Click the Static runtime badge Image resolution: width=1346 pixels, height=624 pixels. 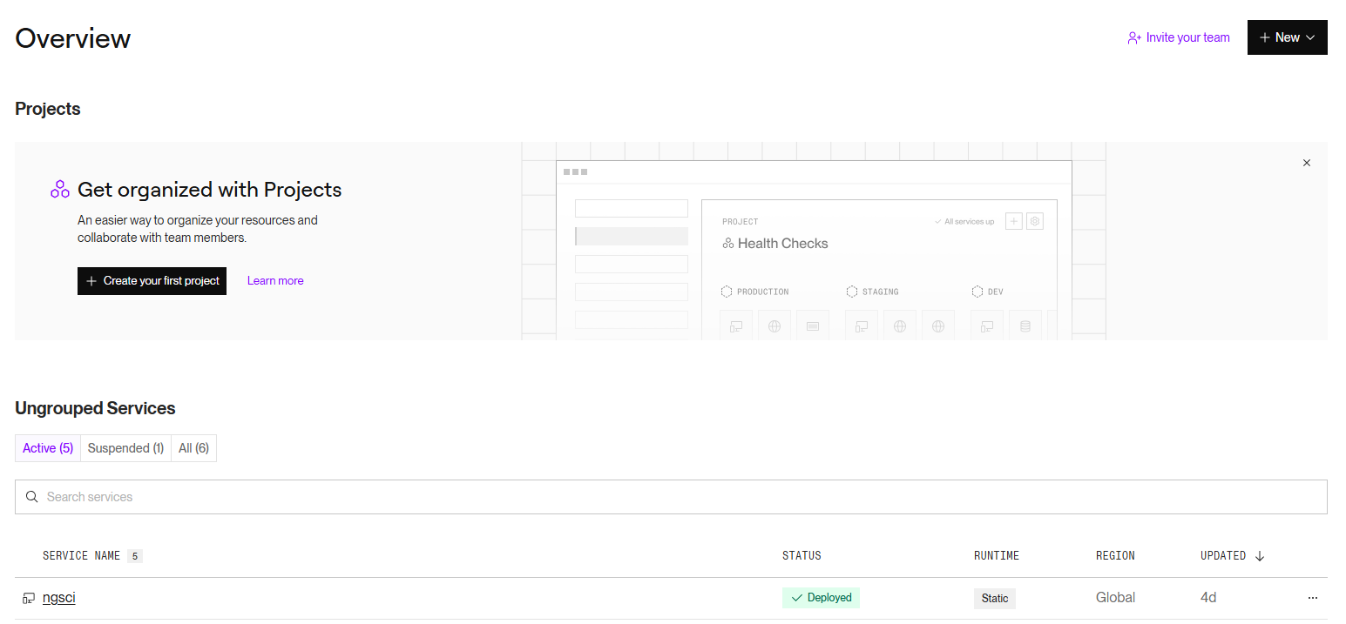point(995,598)
